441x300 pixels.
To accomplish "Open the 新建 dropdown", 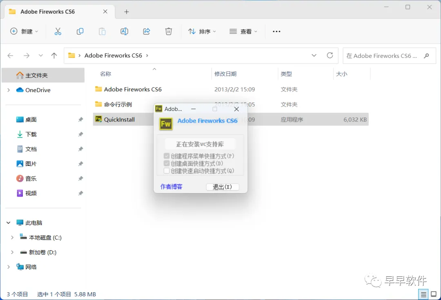I will (24, 31).
